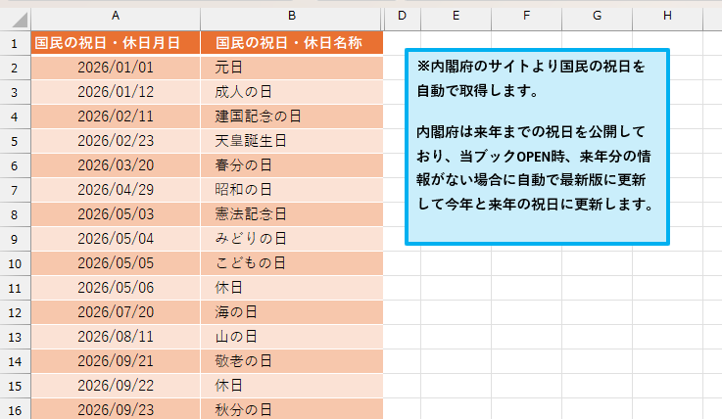Select cell with date 2026/05/06
The image size is (722, 419).
pos(116,288)
